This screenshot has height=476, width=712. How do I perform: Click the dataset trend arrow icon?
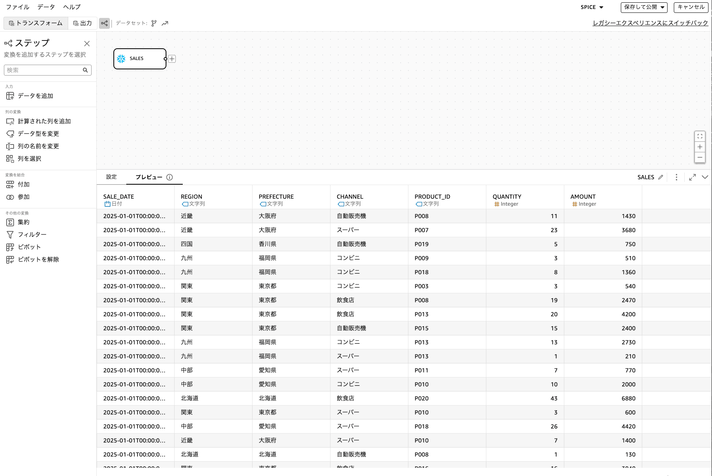click(x=165, y=23)
